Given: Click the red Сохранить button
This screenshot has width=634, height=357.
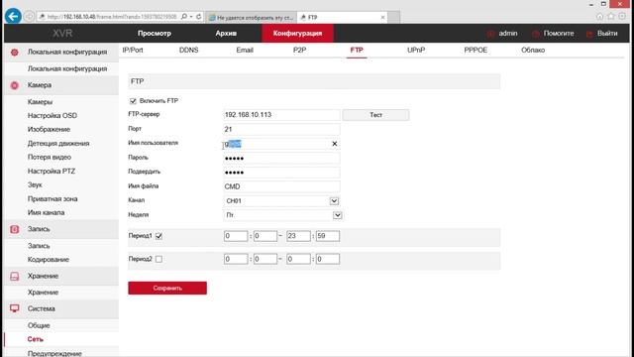Looking at the screenshot, I should (167, 289).
